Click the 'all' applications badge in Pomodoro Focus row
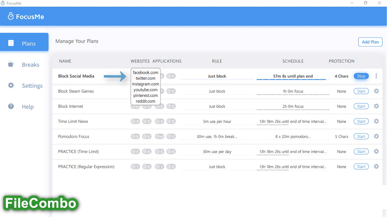This screenshot has height=217, width=387. (159, 137)
